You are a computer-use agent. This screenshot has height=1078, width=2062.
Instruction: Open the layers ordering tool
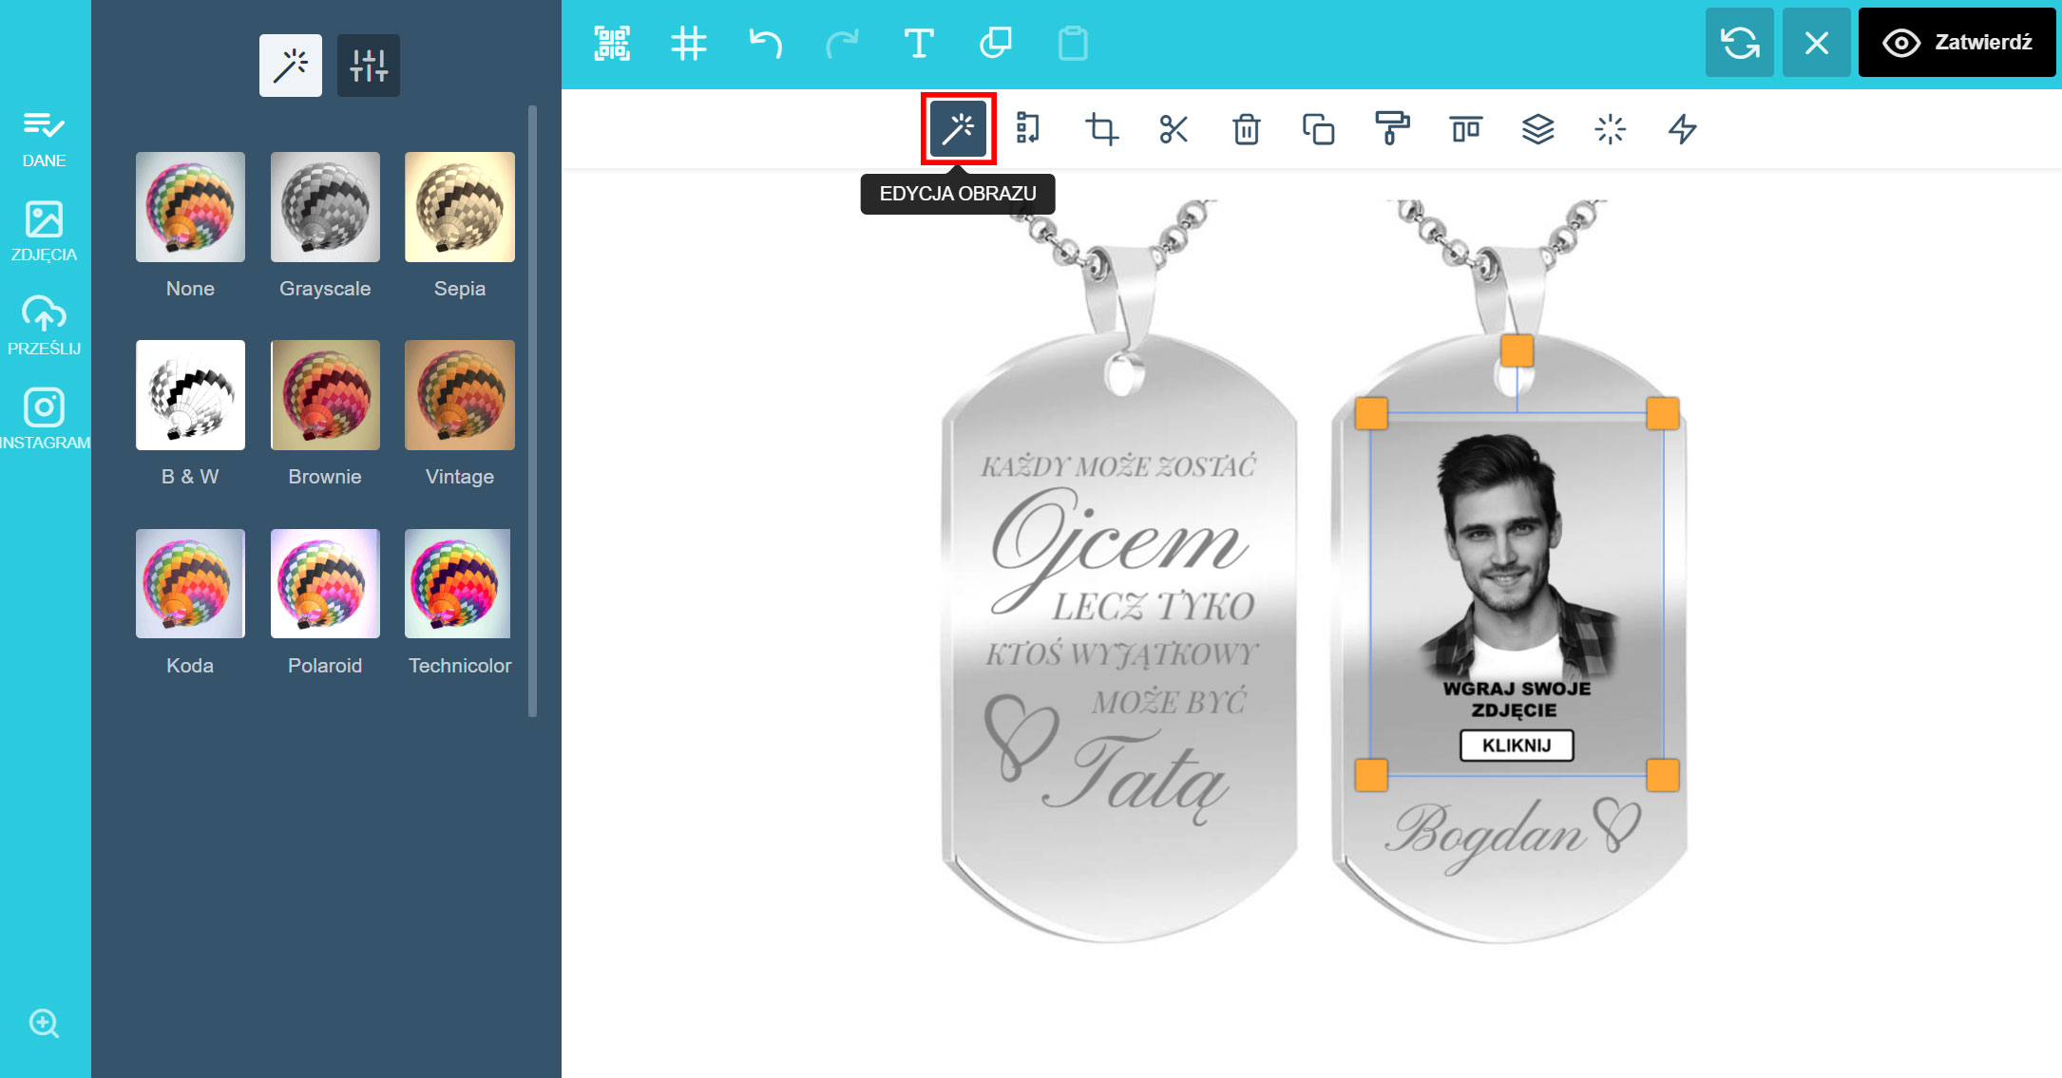1537,128
